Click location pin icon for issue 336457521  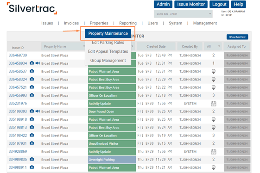[x=214, y=87]
